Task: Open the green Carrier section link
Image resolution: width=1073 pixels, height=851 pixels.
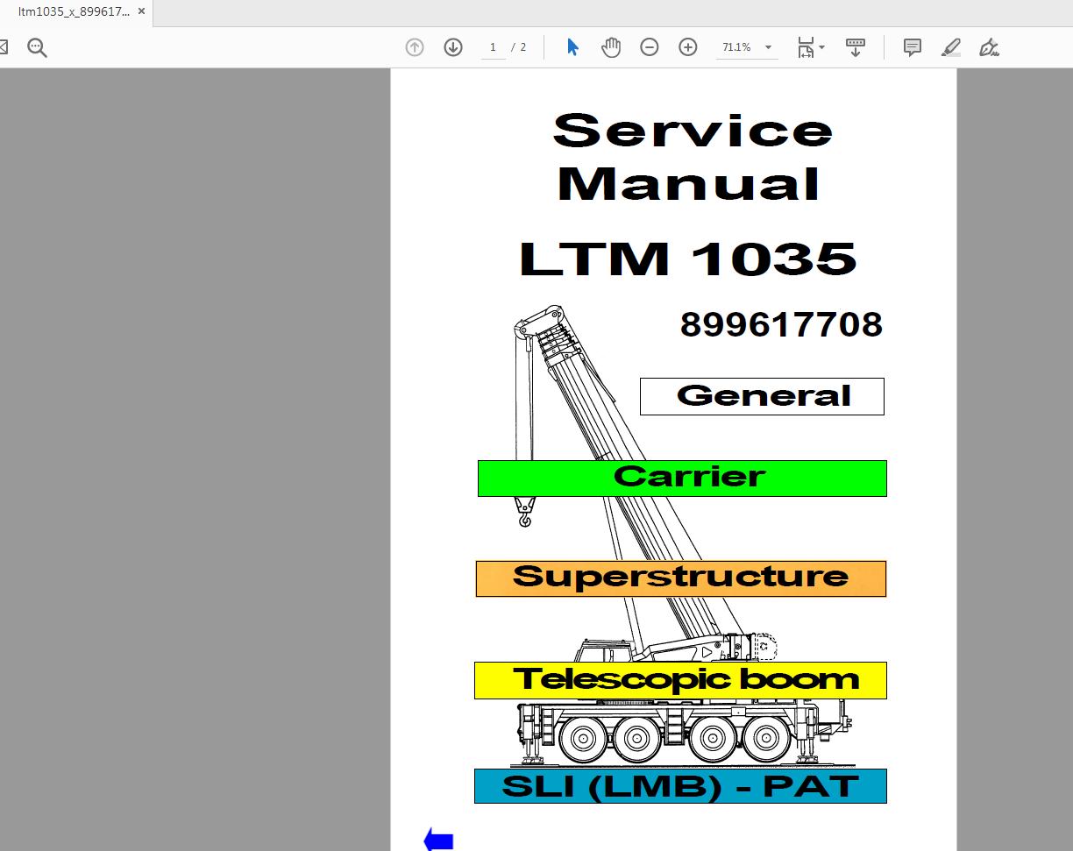Action: point(682,479)
